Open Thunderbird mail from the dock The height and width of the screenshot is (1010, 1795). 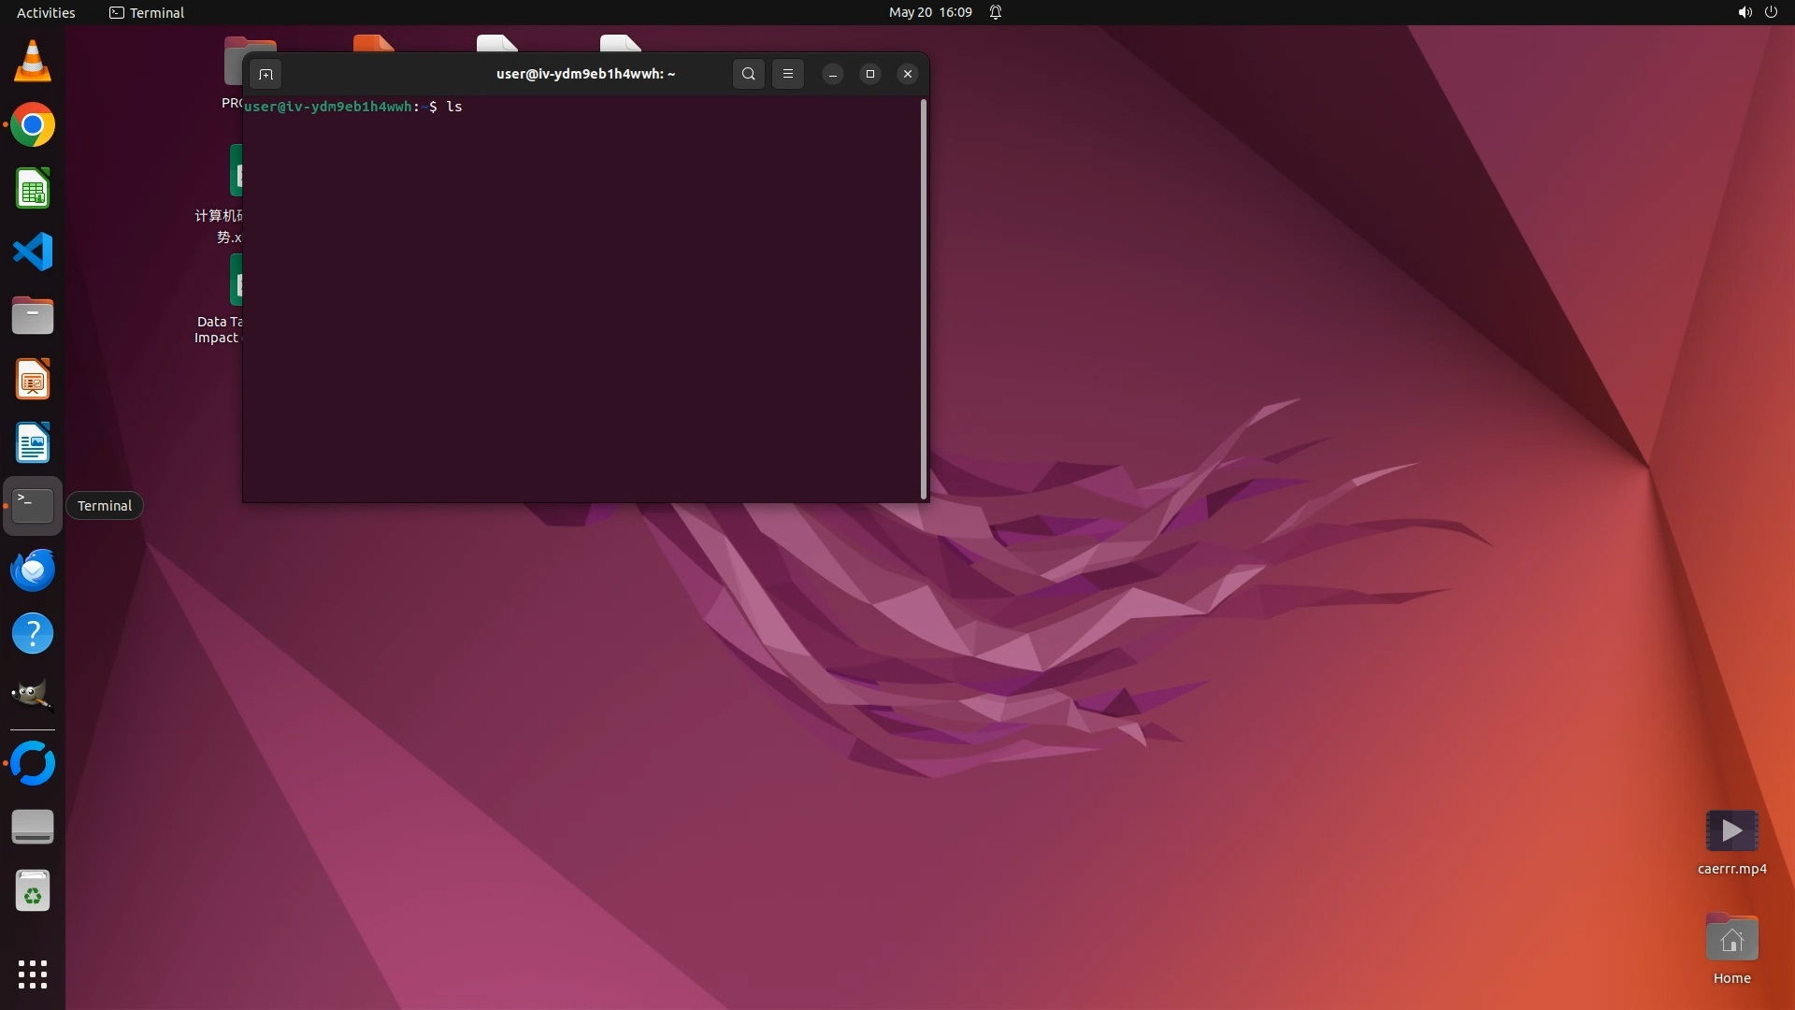tap(33, 570)
